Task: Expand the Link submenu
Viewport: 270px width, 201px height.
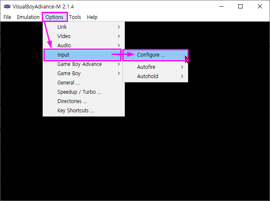Action: coord(84,27)
